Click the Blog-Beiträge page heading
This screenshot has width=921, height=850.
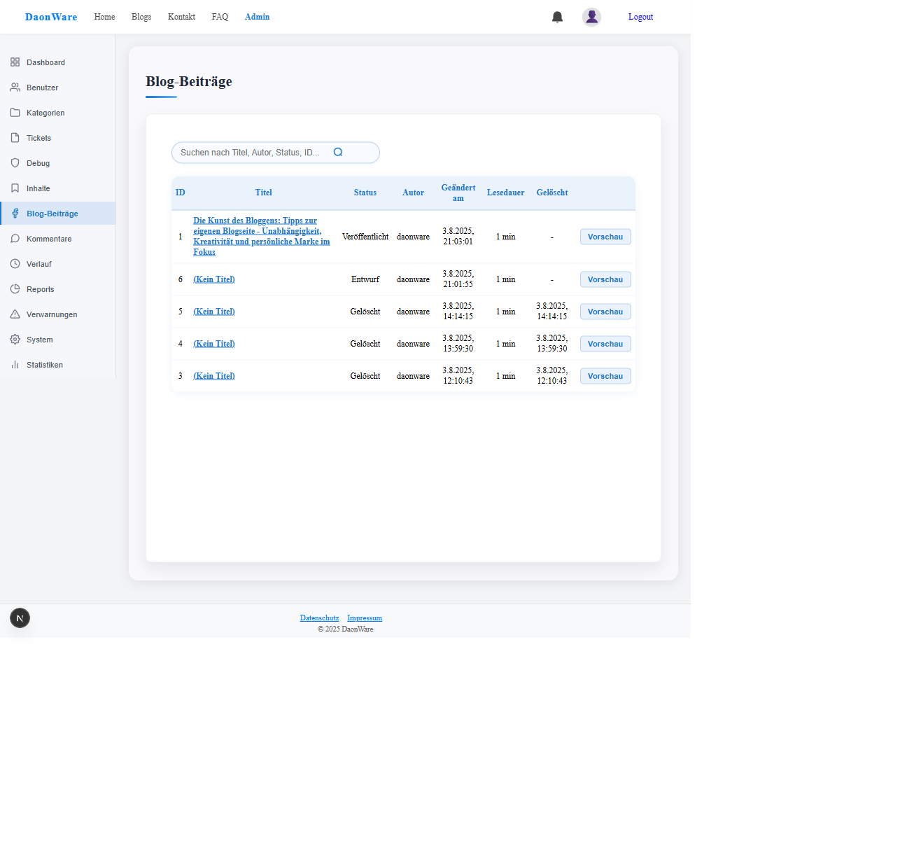pos(189,81)
